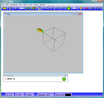Image resolution: width=104 pixels, height=98 pixels.
Task: Click the green circle toolbar icon
Action: tap(69, 8)
